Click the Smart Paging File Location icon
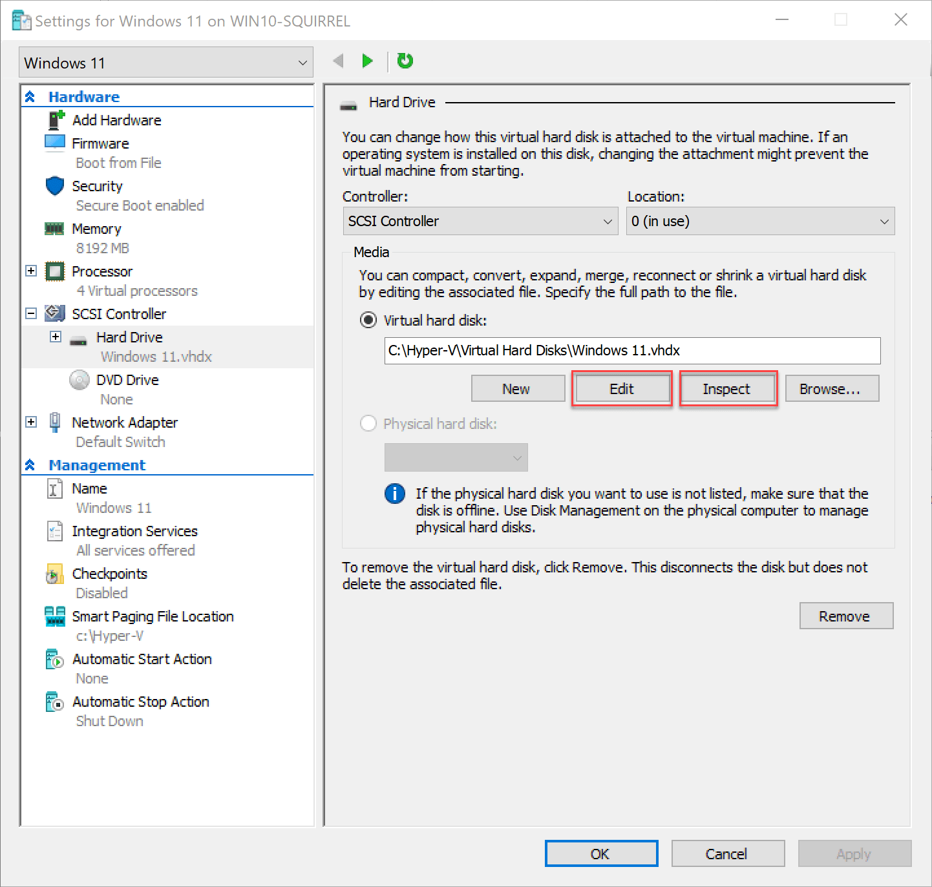932x887 pixels. tap(55, 616)
